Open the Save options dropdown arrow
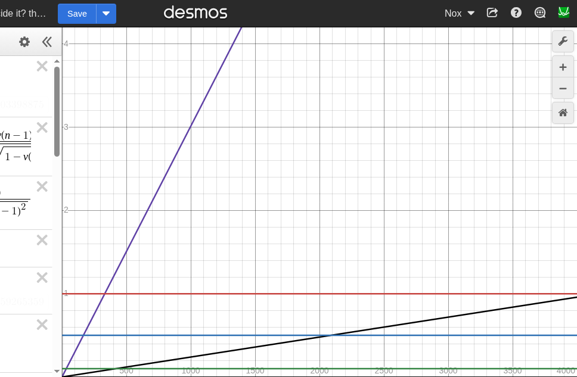 (x=106, y=14)
